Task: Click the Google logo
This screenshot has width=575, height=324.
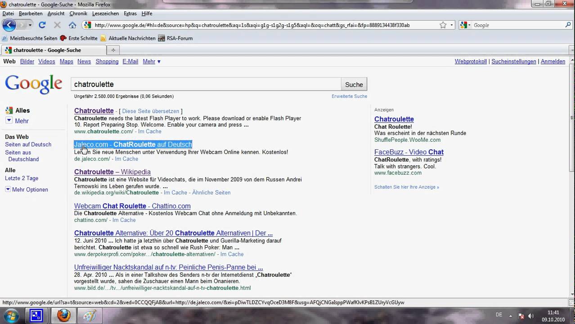Action: 34,84
